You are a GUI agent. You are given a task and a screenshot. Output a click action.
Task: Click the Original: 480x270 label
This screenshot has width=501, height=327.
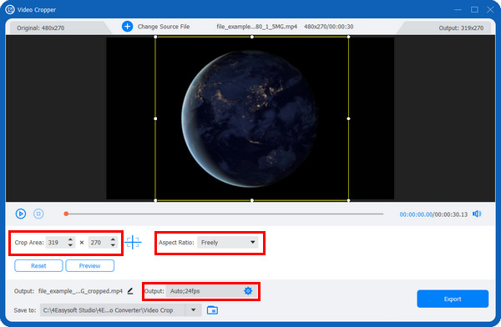41,28
